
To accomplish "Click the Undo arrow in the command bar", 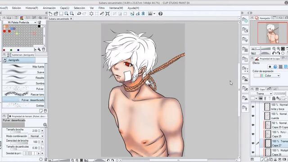I will tap(79, 13).
